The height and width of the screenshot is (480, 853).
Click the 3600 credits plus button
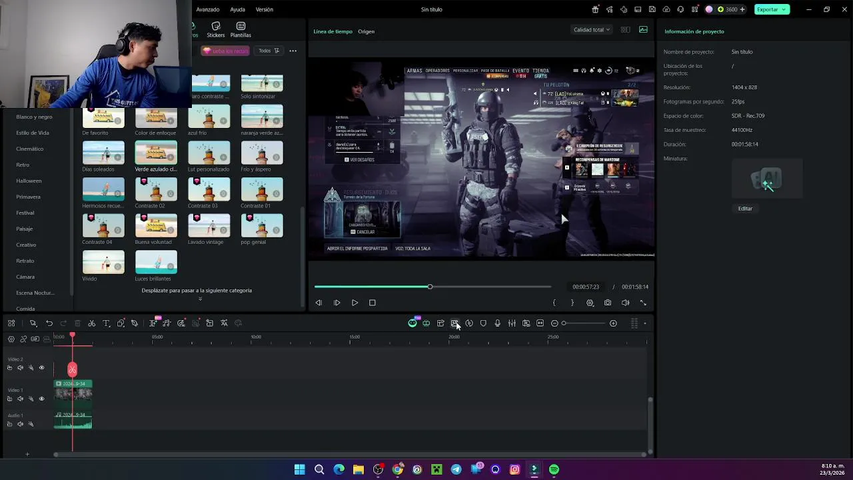742,9
